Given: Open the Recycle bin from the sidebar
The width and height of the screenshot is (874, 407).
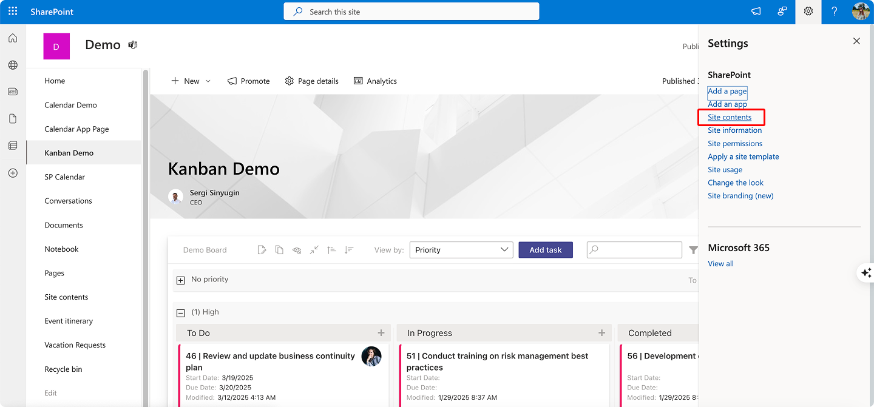Looking at the screenshot, I should 63,369.
